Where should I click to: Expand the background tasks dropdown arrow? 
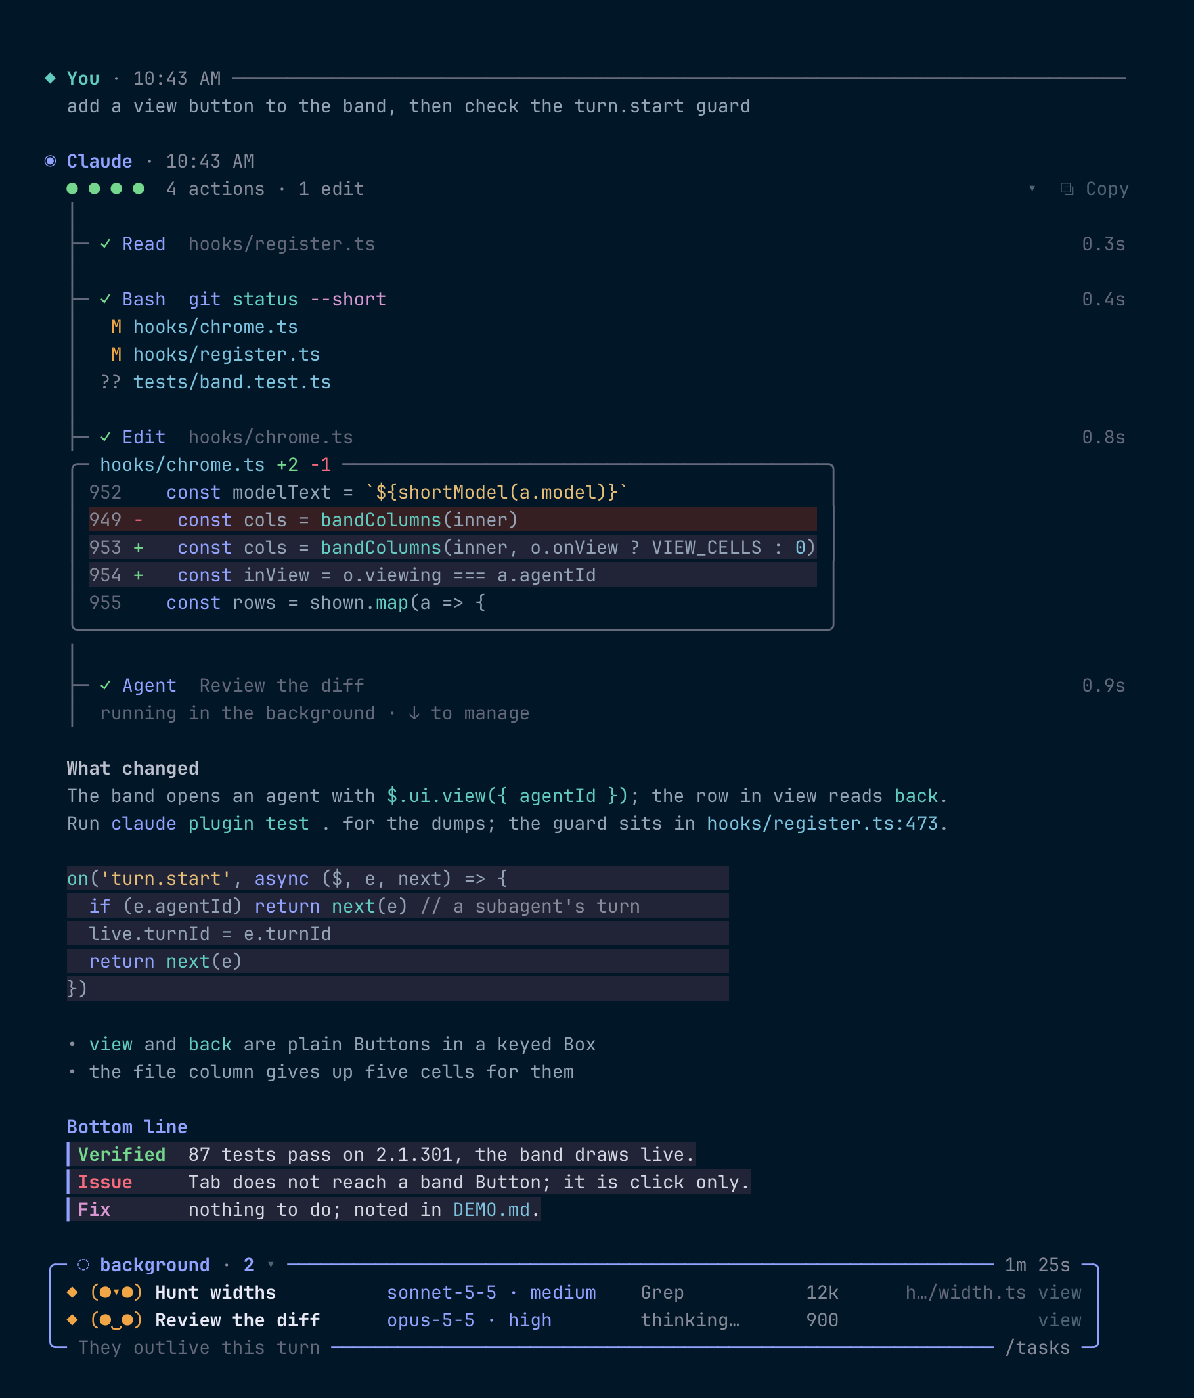(271, 1265)
